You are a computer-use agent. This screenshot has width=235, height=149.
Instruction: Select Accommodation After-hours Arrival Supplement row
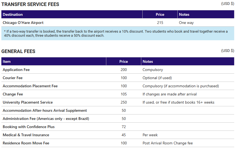pos(118,110)
